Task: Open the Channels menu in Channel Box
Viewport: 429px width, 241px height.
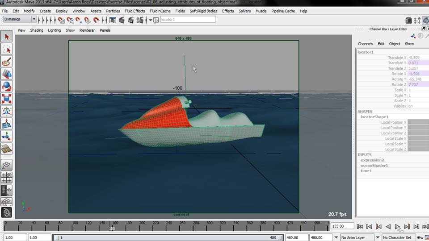Action: pyautogui.click(x=365, y=44)
